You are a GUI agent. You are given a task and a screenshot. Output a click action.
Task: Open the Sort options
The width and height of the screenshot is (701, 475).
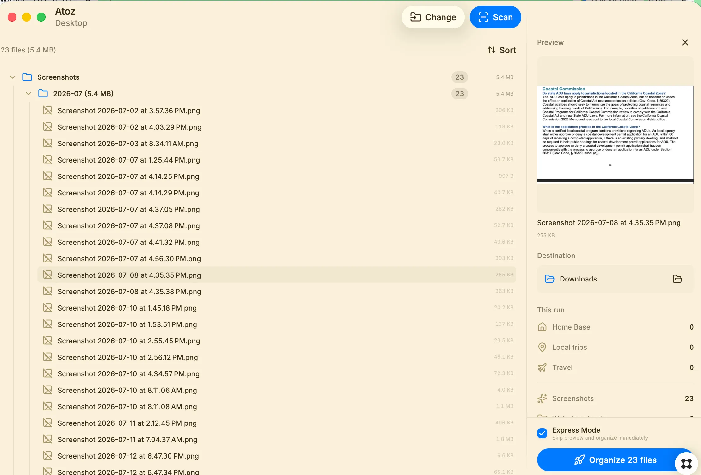[501, 50]
